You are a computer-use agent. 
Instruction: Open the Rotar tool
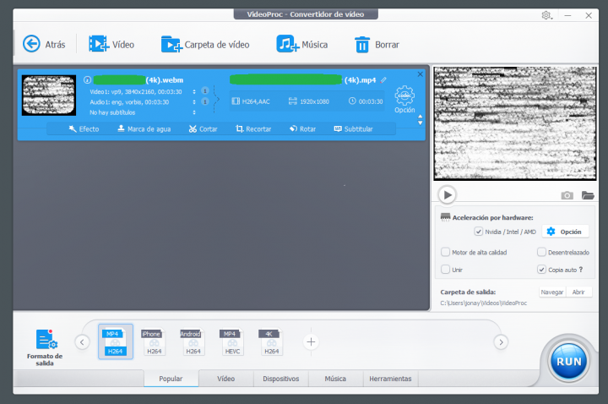click(302, 128)
